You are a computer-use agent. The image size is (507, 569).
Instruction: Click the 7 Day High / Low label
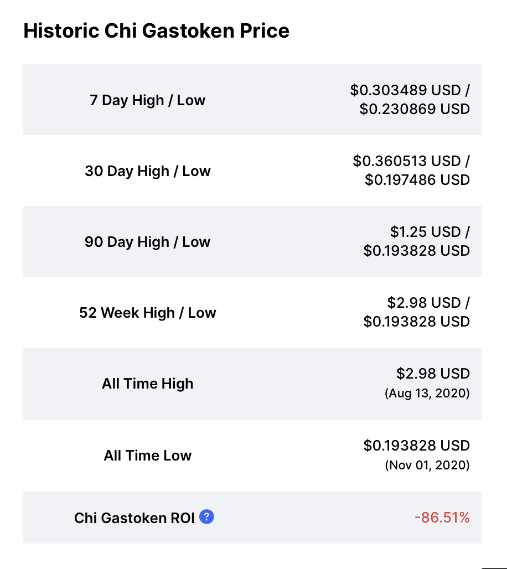(x=147, y=100)
